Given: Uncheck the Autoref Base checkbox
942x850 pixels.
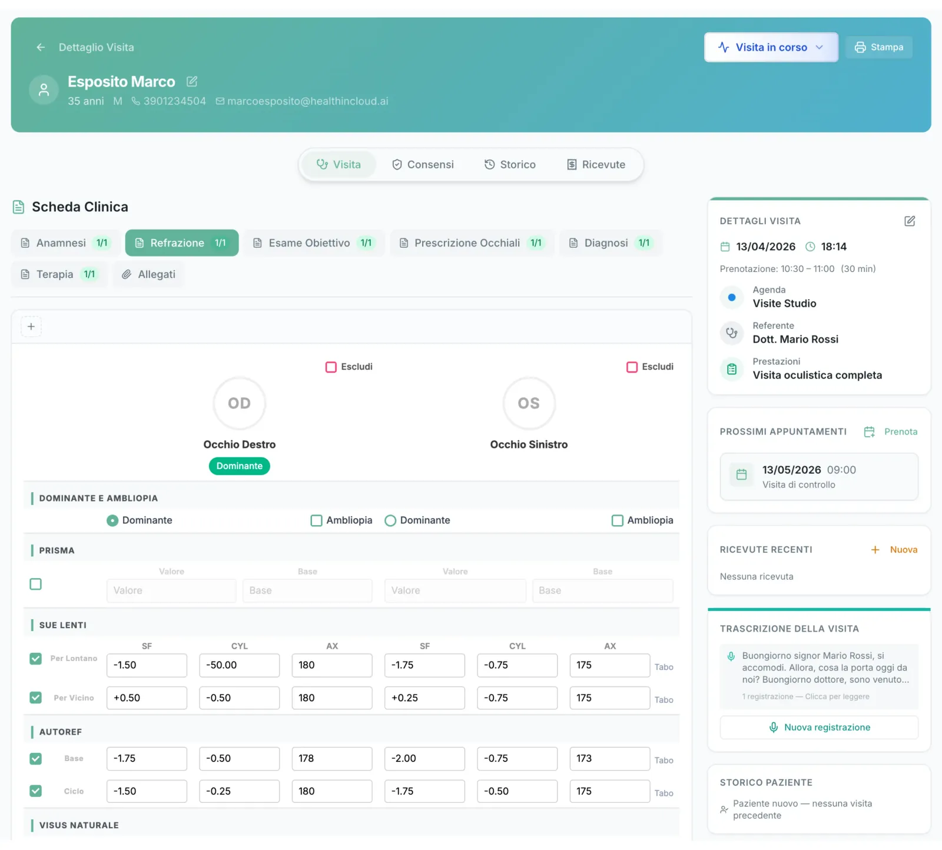Looking at the screenshot, I should (36, 758).
